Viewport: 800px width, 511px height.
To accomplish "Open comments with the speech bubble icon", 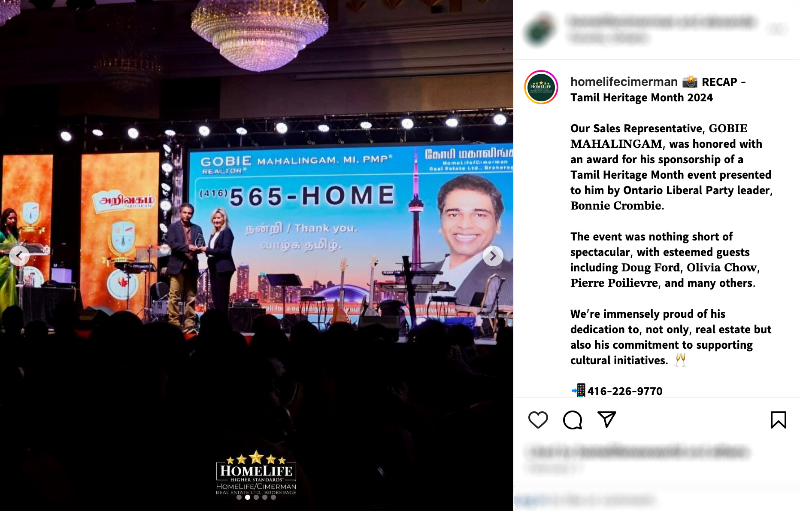I will [x=573, y=420].
